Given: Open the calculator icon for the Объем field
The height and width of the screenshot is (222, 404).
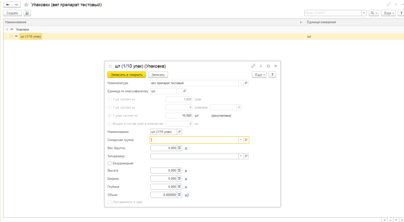Looking at the screenshot, I should (x=179, y=195).
